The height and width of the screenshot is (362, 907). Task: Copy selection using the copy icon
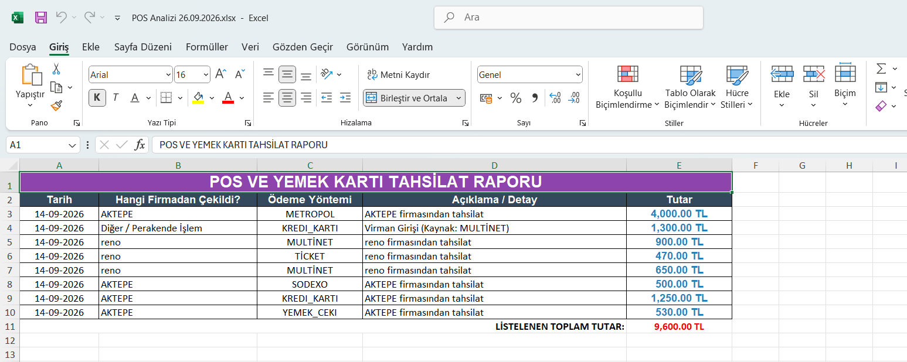point(56,87)
